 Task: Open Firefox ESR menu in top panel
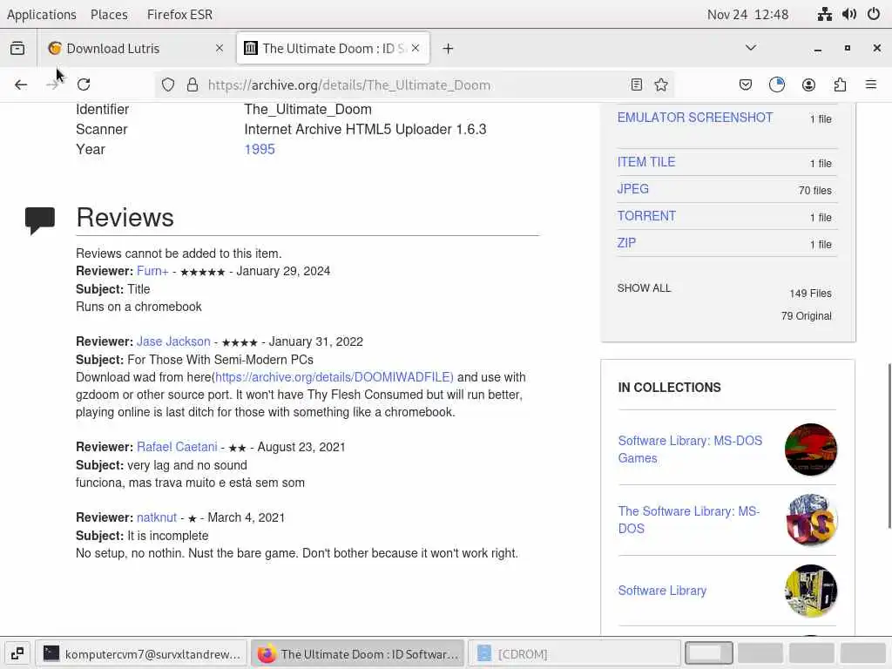179,14
